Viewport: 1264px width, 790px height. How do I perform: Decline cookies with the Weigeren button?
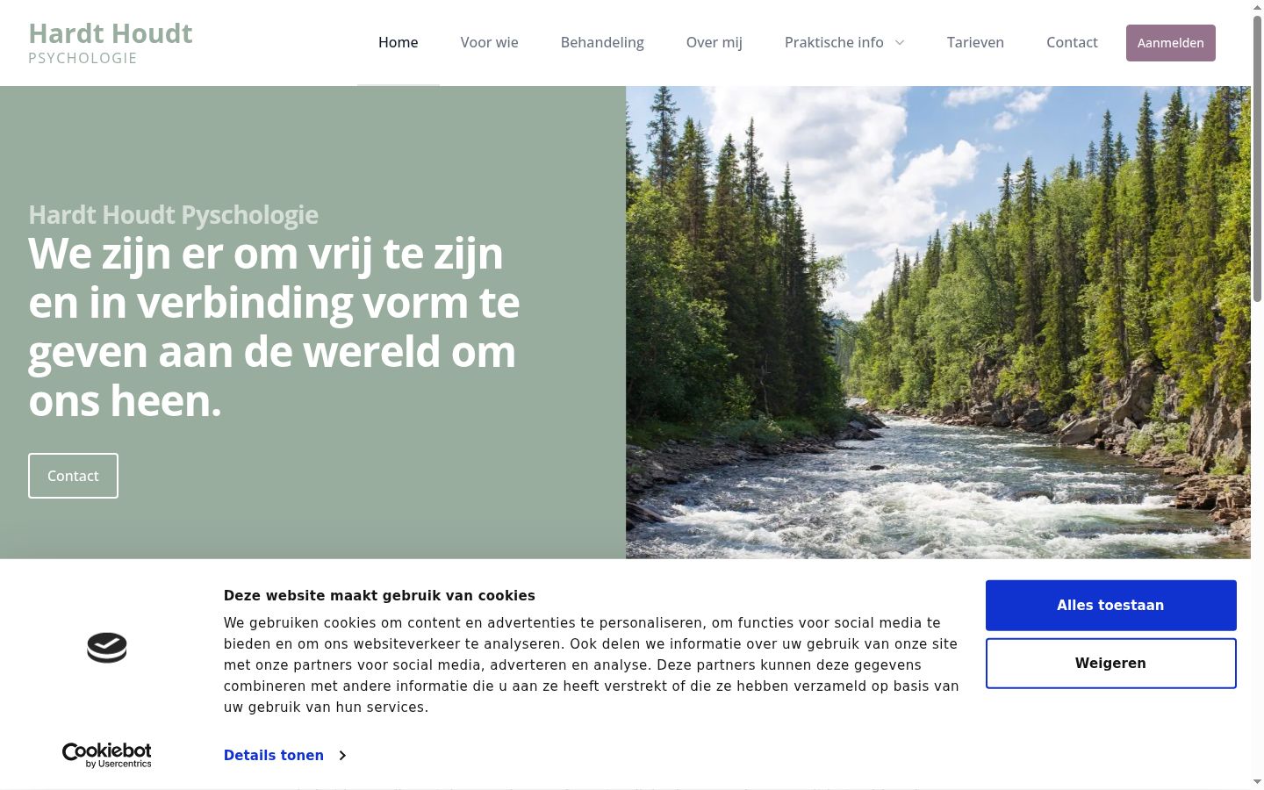pos(1110,663)
